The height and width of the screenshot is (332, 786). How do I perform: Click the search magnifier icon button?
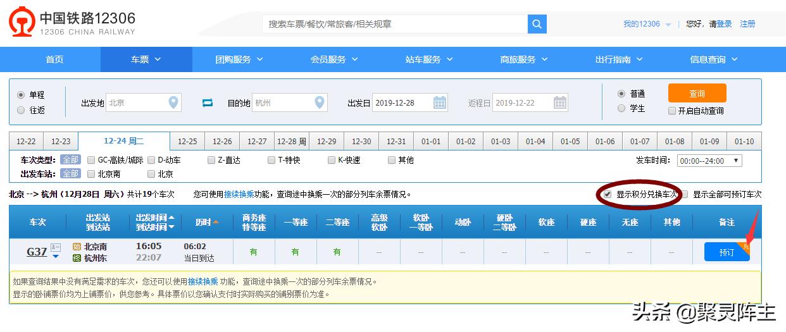click(537, 24)
